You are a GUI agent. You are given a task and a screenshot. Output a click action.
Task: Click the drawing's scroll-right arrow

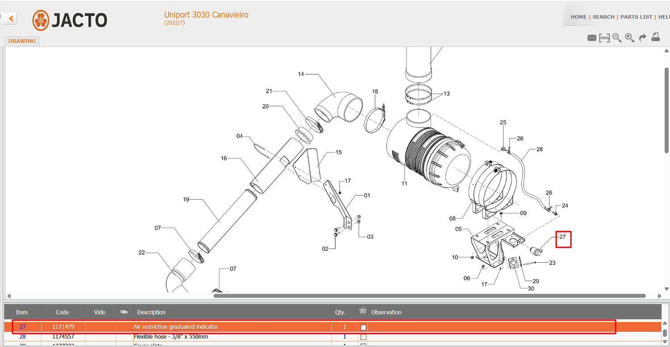click(x=660, y=296)
